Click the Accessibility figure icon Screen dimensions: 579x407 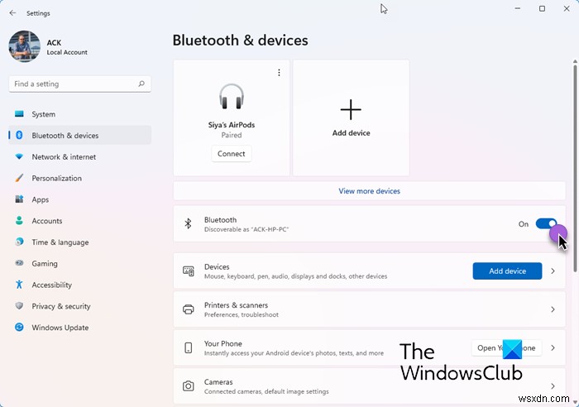point(19,285)
